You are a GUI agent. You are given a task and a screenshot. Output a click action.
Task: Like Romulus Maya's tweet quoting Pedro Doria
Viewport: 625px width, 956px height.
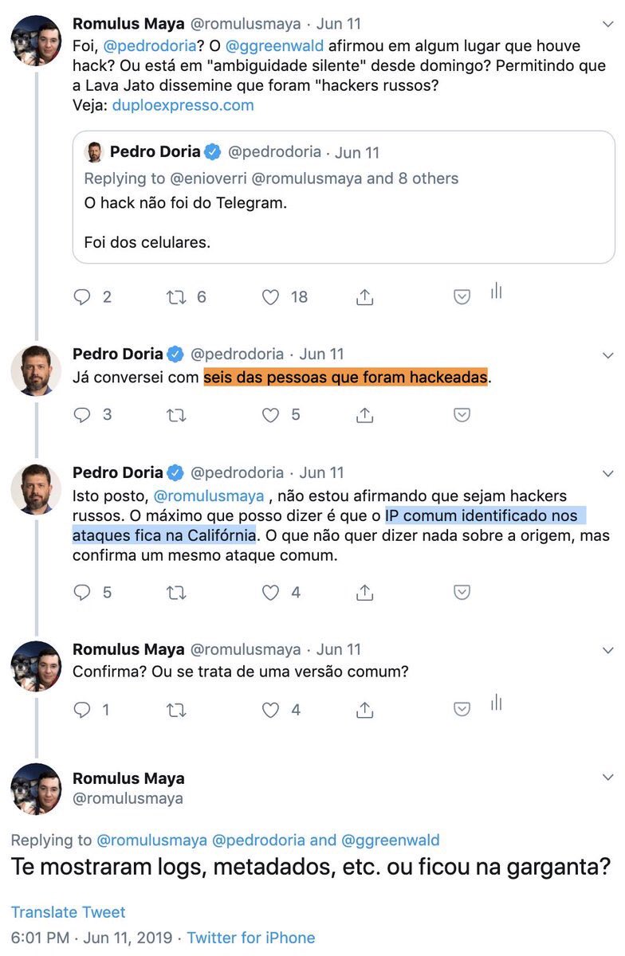[x=271, y=296]
